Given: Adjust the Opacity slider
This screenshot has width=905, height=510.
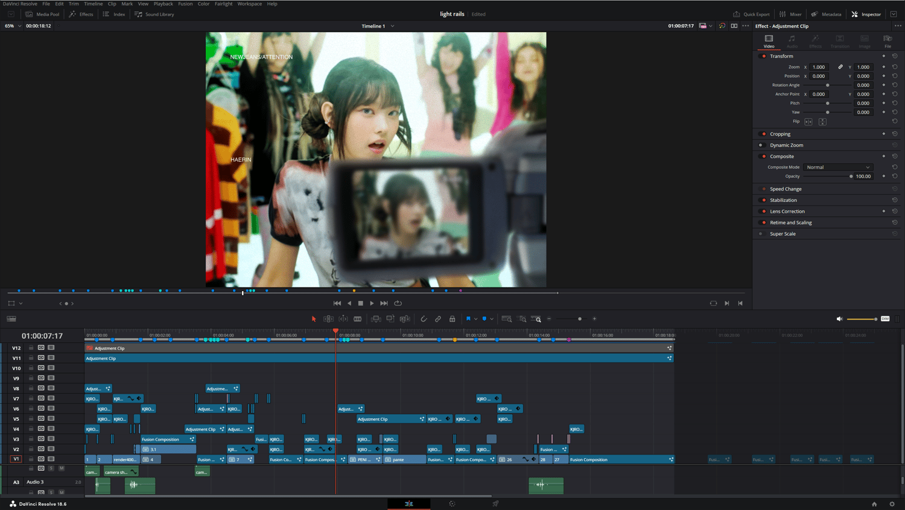Looking at the screenshot, I should point(828,177).
